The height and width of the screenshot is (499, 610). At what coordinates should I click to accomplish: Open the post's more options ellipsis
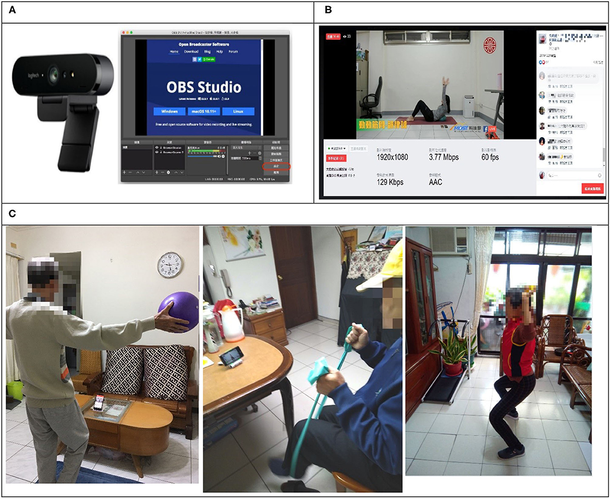pyautogui.click(x=600, y=35)
